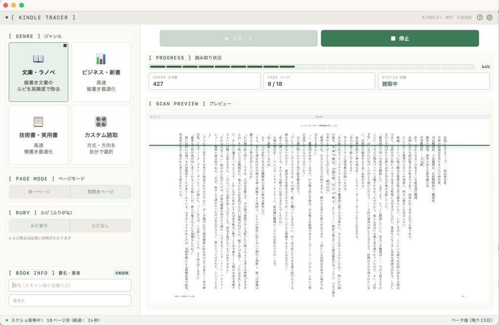499x325 pixels.
Task: Click the STATUS value 読取中
Action: pyautogui.click(x=390, y=84)
